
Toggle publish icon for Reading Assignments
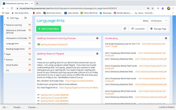(x=30, y=49)
